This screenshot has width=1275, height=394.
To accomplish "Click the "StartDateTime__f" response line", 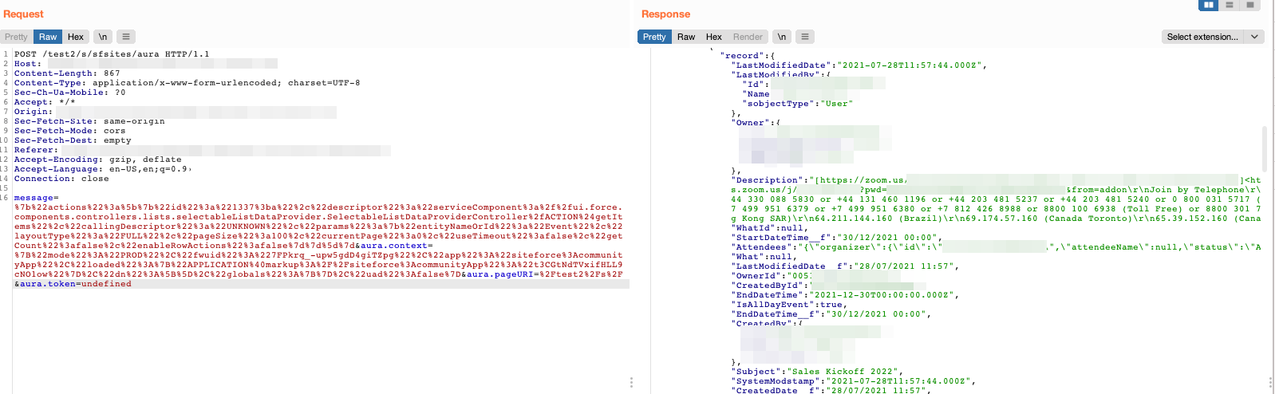I will 837,238.
